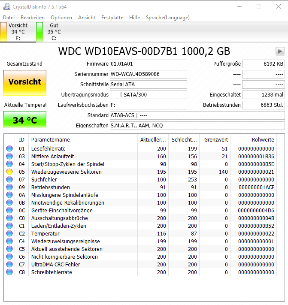Viewport: 288px width, 305px height.
Task: Click the WDC WD10EAVS-00D7B1 1000,2 GB title
Action: (x=144, y=51)
